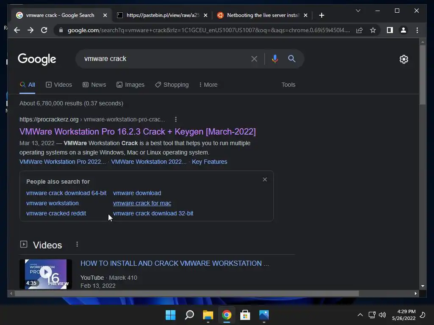Switch to Videos results
Viewport: 434px width, 325px height.
coord(59,85)
